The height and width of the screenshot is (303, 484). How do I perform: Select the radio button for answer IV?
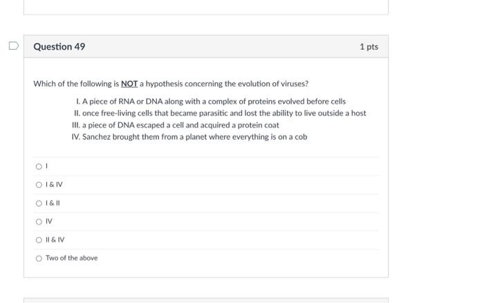point(39,221)
